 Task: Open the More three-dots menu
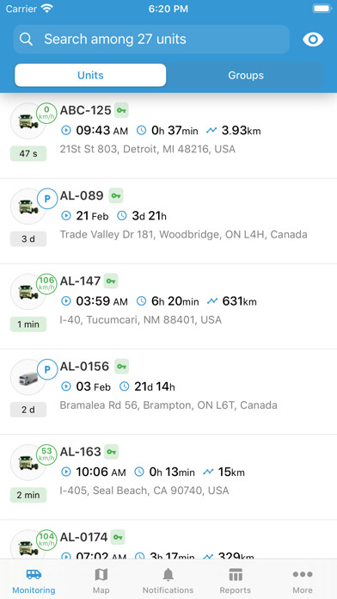click(x=303, y=574)
